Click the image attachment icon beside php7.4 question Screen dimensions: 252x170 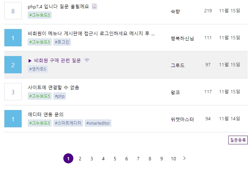click(x=94, y=6)
